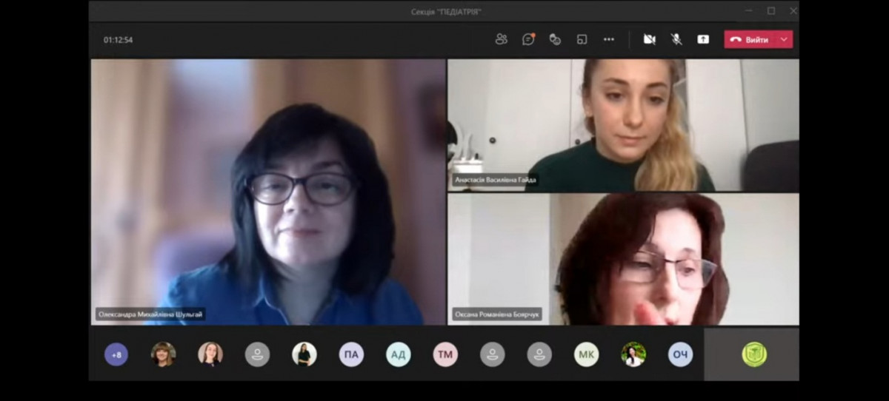Viewport: 889px width, 401px height.
Task: Open the participants list panel
Action: (x=502, y=39)
